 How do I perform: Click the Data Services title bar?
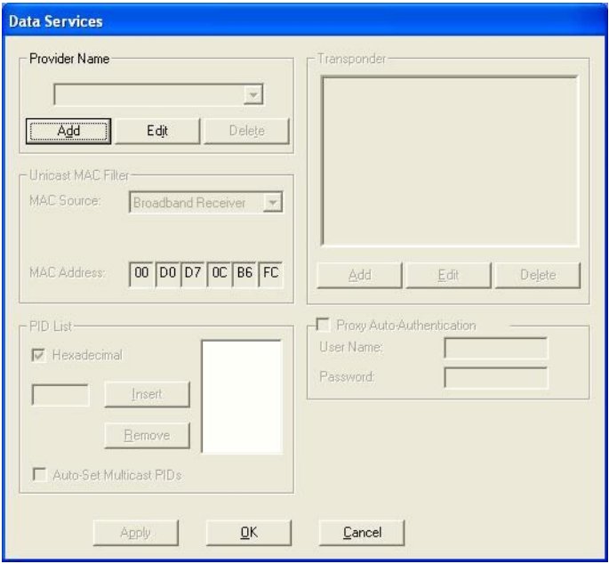304,21
